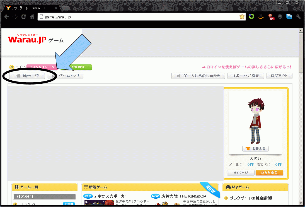This screenshot has width=305, height=207.
Task: Click the blue windows extension icon
Action: pyautogui.click(x=289, y=17)
